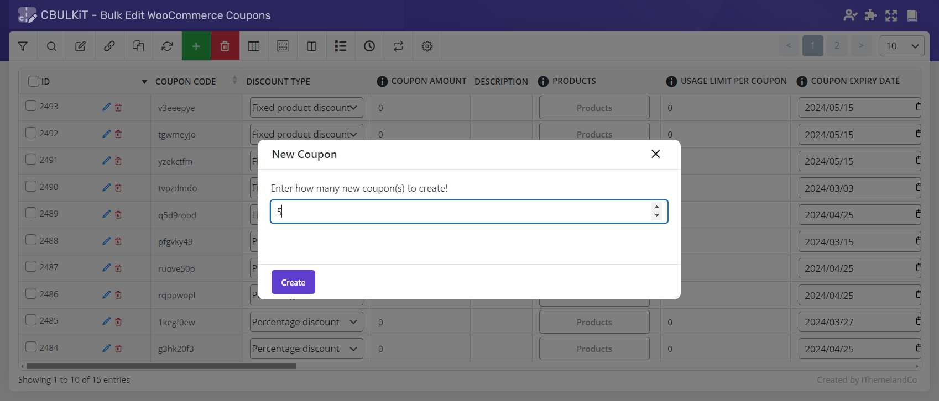Image resolution: width=939 pixels, height=401 pixels.
Task: Click the red trash delete button
Action: click(225, 46)
